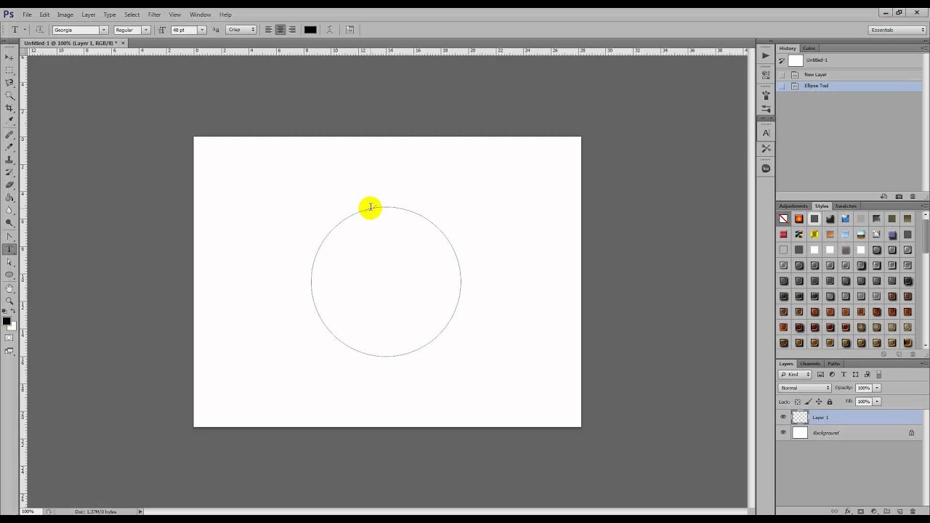Viewport: 930px width, 523px height.
Task: Click Create new layer icon
Action: [x=899, y=511]
